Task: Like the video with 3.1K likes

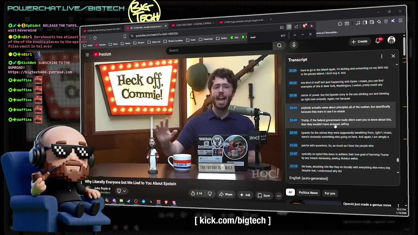Action: click(196, 194)
